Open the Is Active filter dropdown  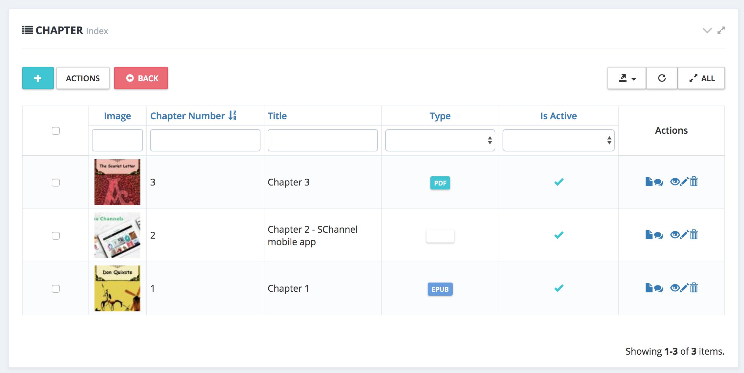point(558,140)
